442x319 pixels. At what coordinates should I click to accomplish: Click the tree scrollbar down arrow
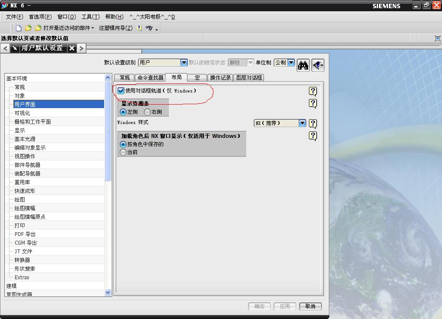tap(108, 293)
